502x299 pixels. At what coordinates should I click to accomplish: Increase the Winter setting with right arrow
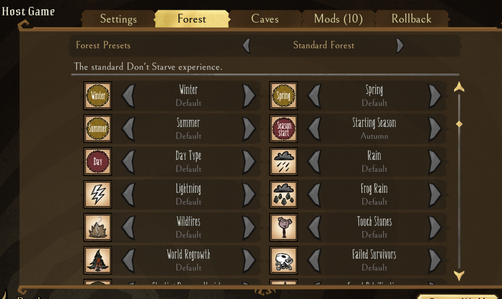pos(249,95)
